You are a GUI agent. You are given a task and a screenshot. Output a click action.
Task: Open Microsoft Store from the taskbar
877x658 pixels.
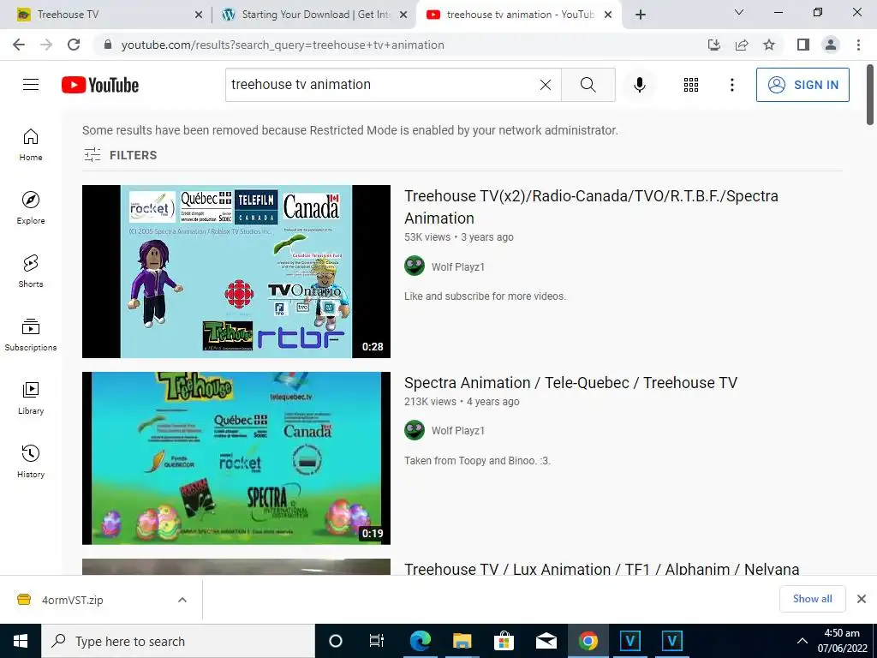(x=504, y=641)
